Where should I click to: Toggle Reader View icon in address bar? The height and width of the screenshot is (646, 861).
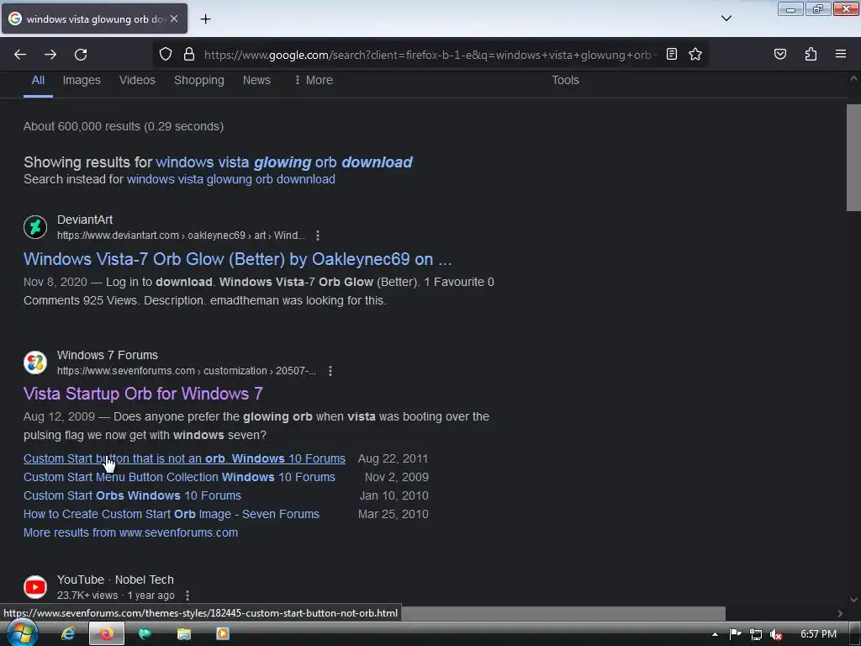(672, 54)
